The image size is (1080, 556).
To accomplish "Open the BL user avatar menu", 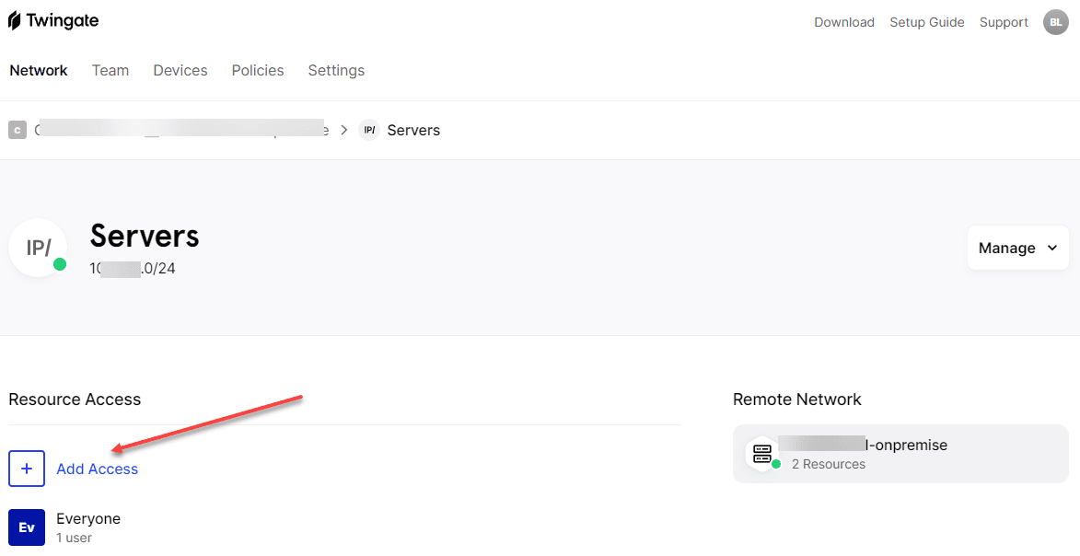I will [1055, 22].
